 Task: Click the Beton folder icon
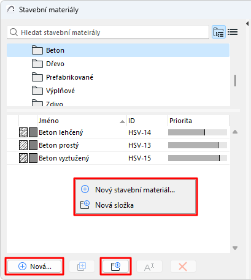coord(37,50)
